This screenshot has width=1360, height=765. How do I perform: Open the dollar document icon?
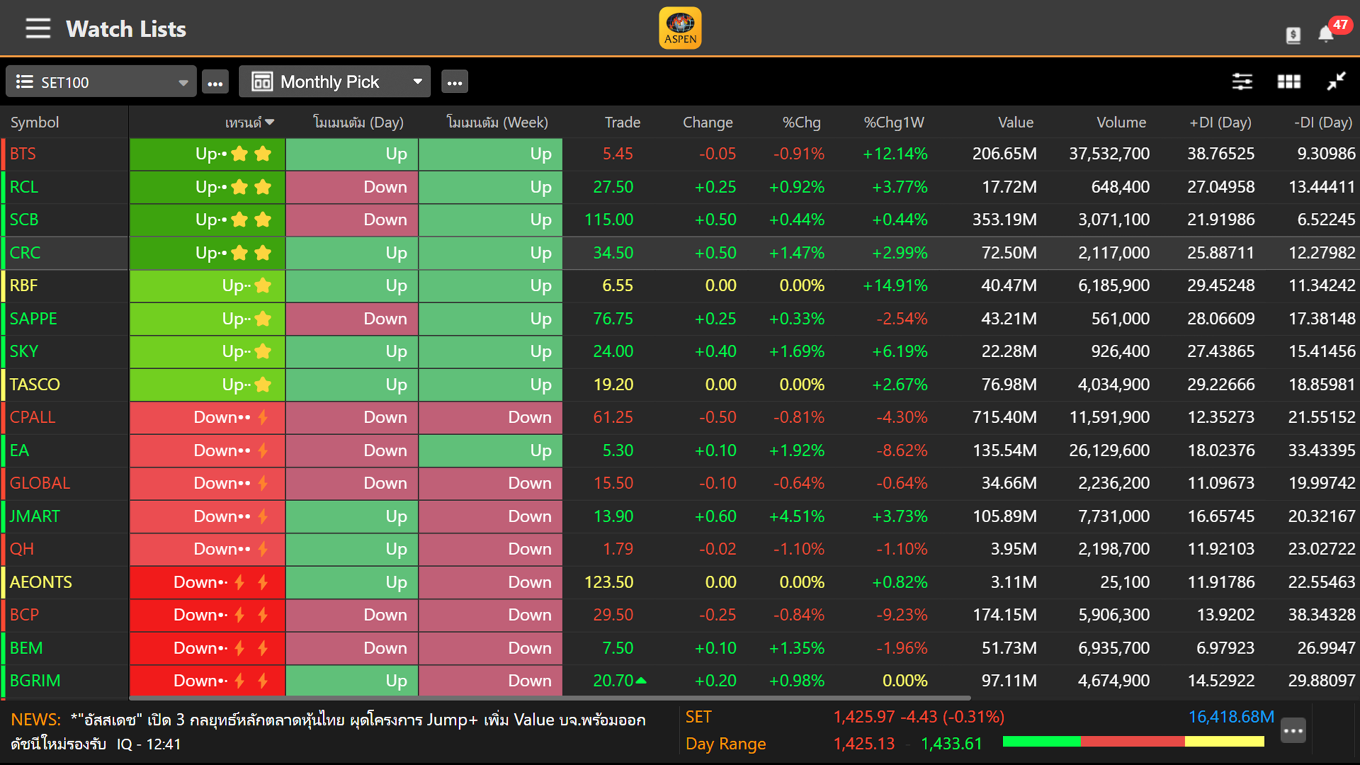[1293, 35]
